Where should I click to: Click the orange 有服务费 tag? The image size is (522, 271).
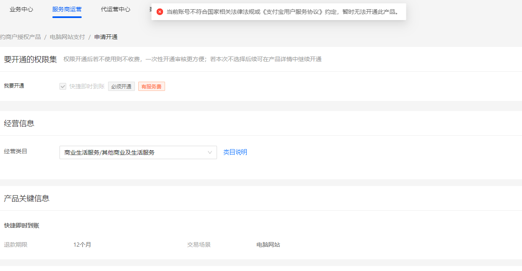(151, 87)
